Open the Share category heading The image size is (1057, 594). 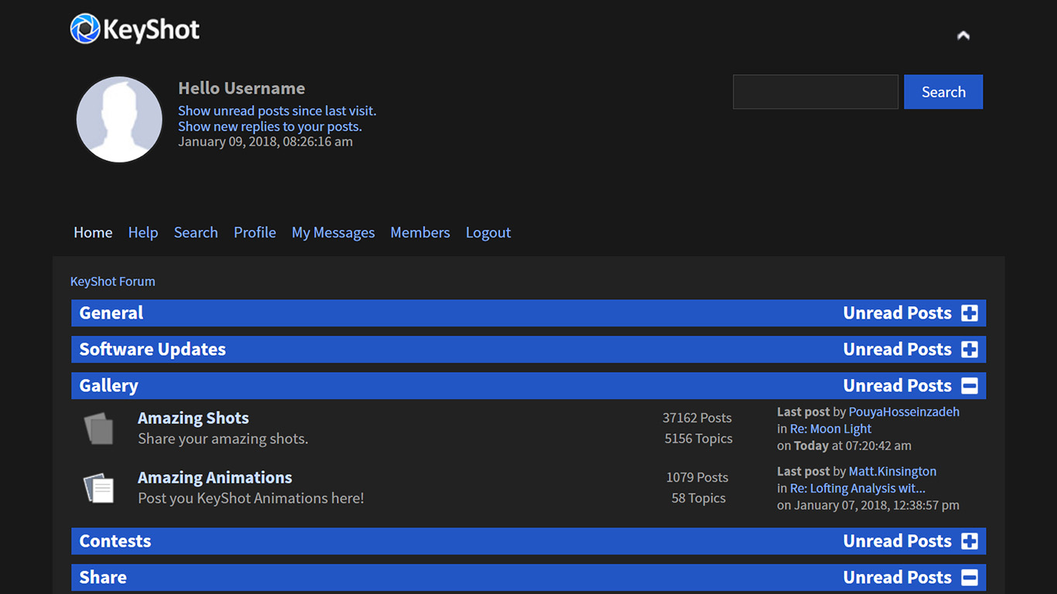[103, 578]
